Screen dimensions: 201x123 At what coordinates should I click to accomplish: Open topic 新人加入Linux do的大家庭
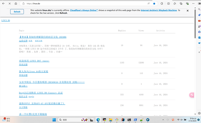(x=33, y=71)
